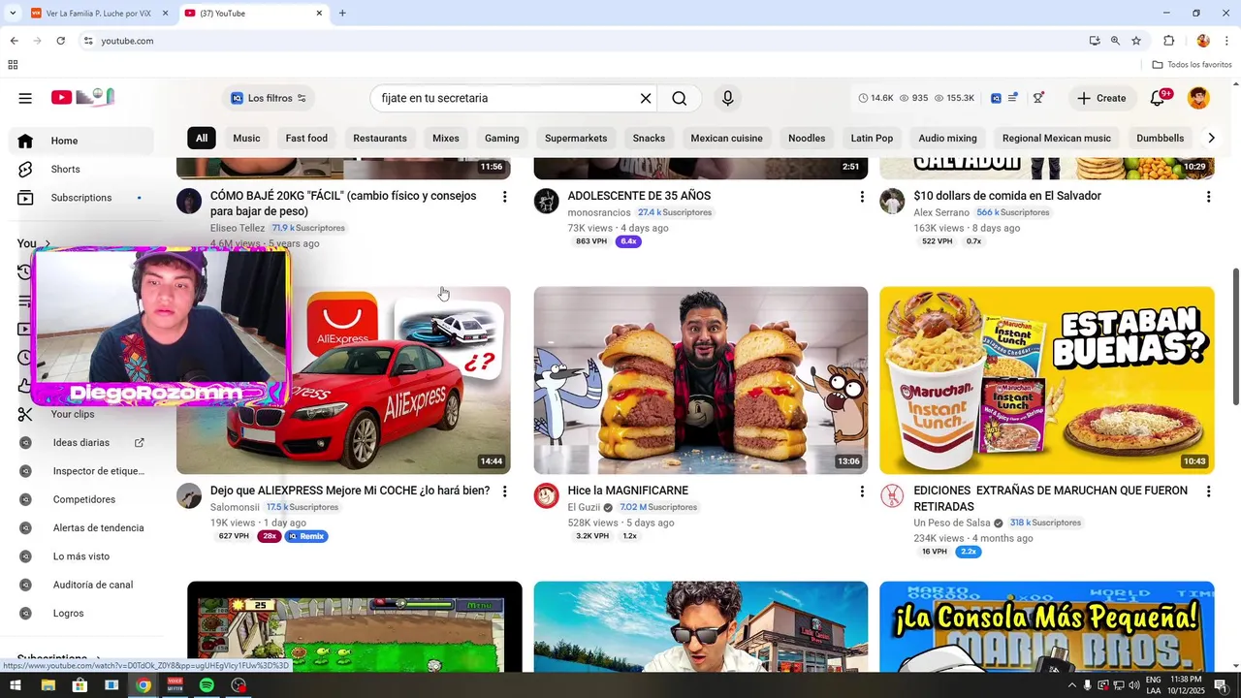Open the Maruchan Instant Lunch thumbnail
Screen dimensions: 1241x698
click(1047, 380)
